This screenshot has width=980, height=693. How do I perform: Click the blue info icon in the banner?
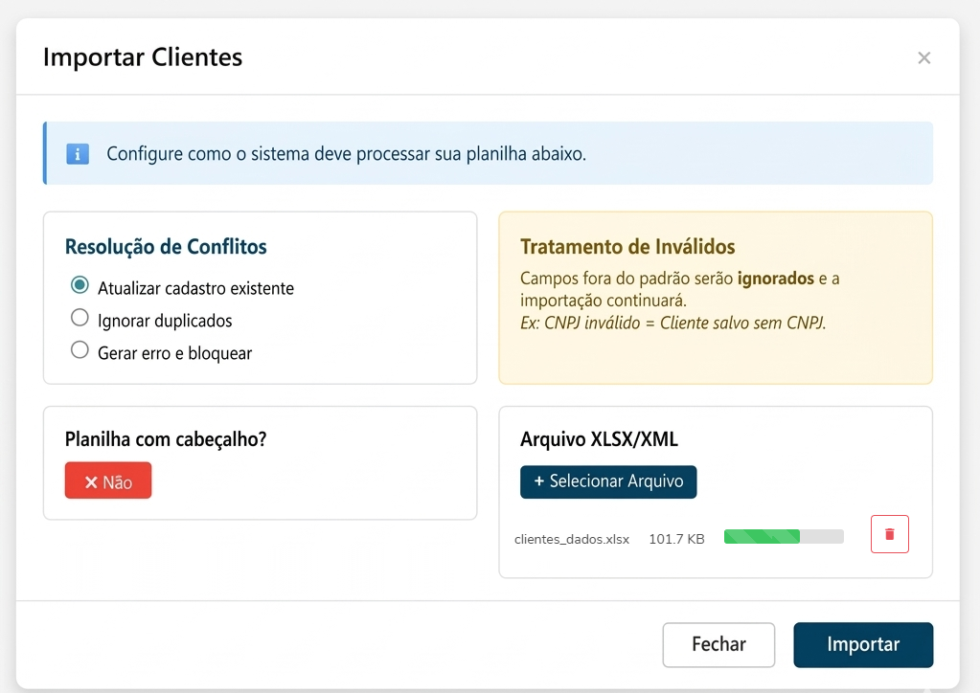[78, 153]
